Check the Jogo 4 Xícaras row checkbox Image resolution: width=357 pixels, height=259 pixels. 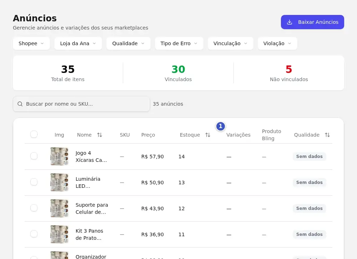tap(34, 156)
